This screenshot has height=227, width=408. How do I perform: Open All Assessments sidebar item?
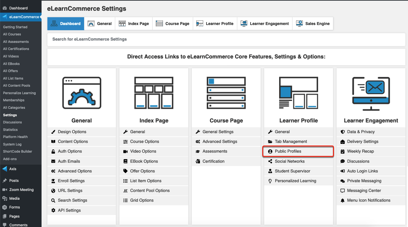tap(16, 42)
